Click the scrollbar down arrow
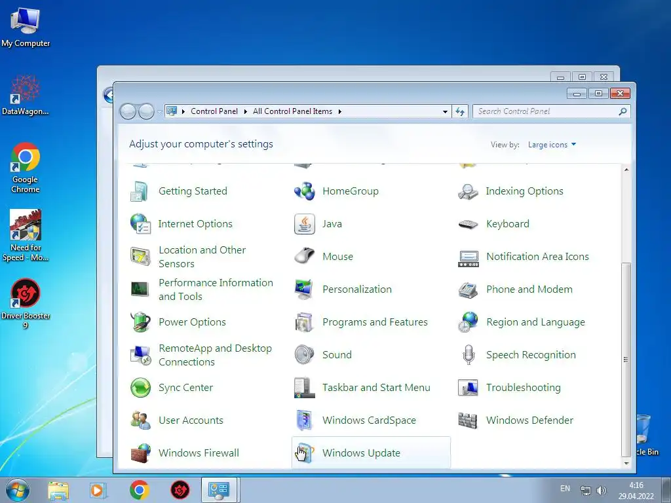Screen dimensions: 671x503 [x=626, y=463]
